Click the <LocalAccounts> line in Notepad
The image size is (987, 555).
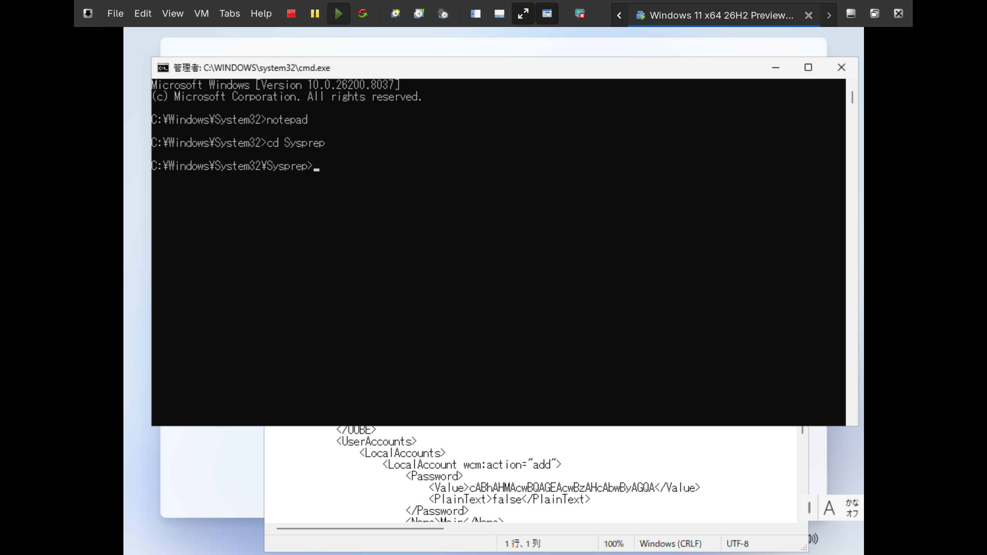point(402,453)
